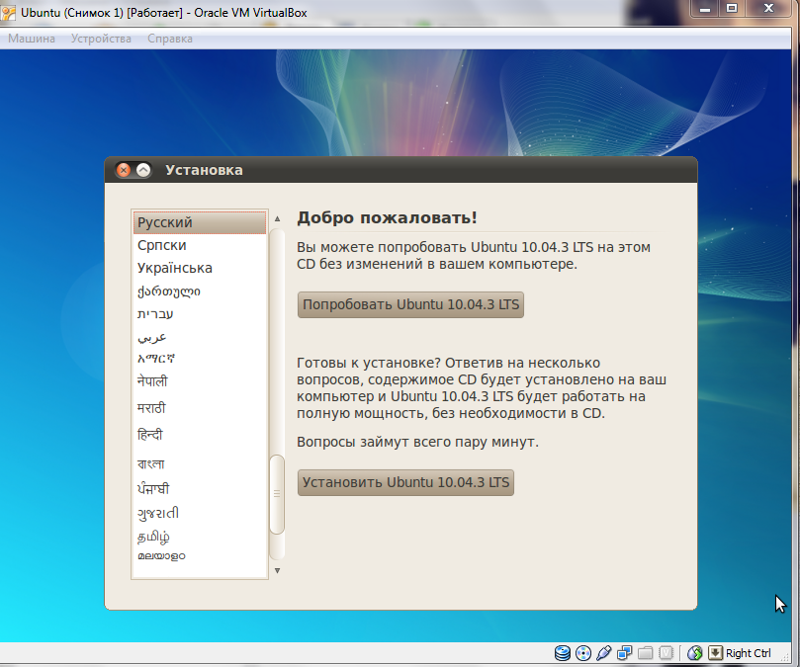Image resolution: width=800 pixels, height=667 pixels.
Task: Open the Машина menu
Action: pos(32,39)
